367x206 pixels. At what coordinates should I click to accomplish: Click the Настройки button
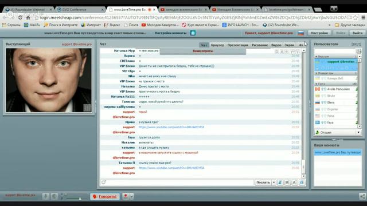pyautogui.click(x=319, y=33)
